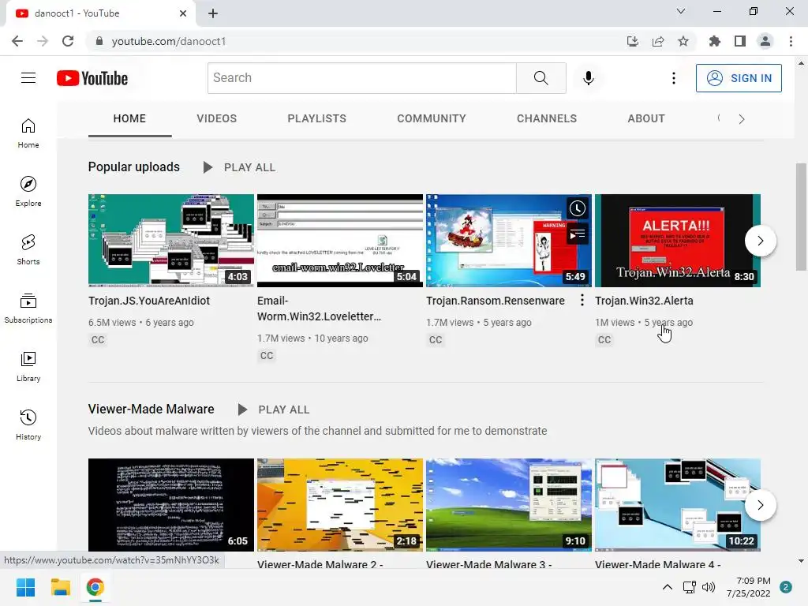Toggle Chrome side panel icon
808x606 pixels.
tap(740, 41)
